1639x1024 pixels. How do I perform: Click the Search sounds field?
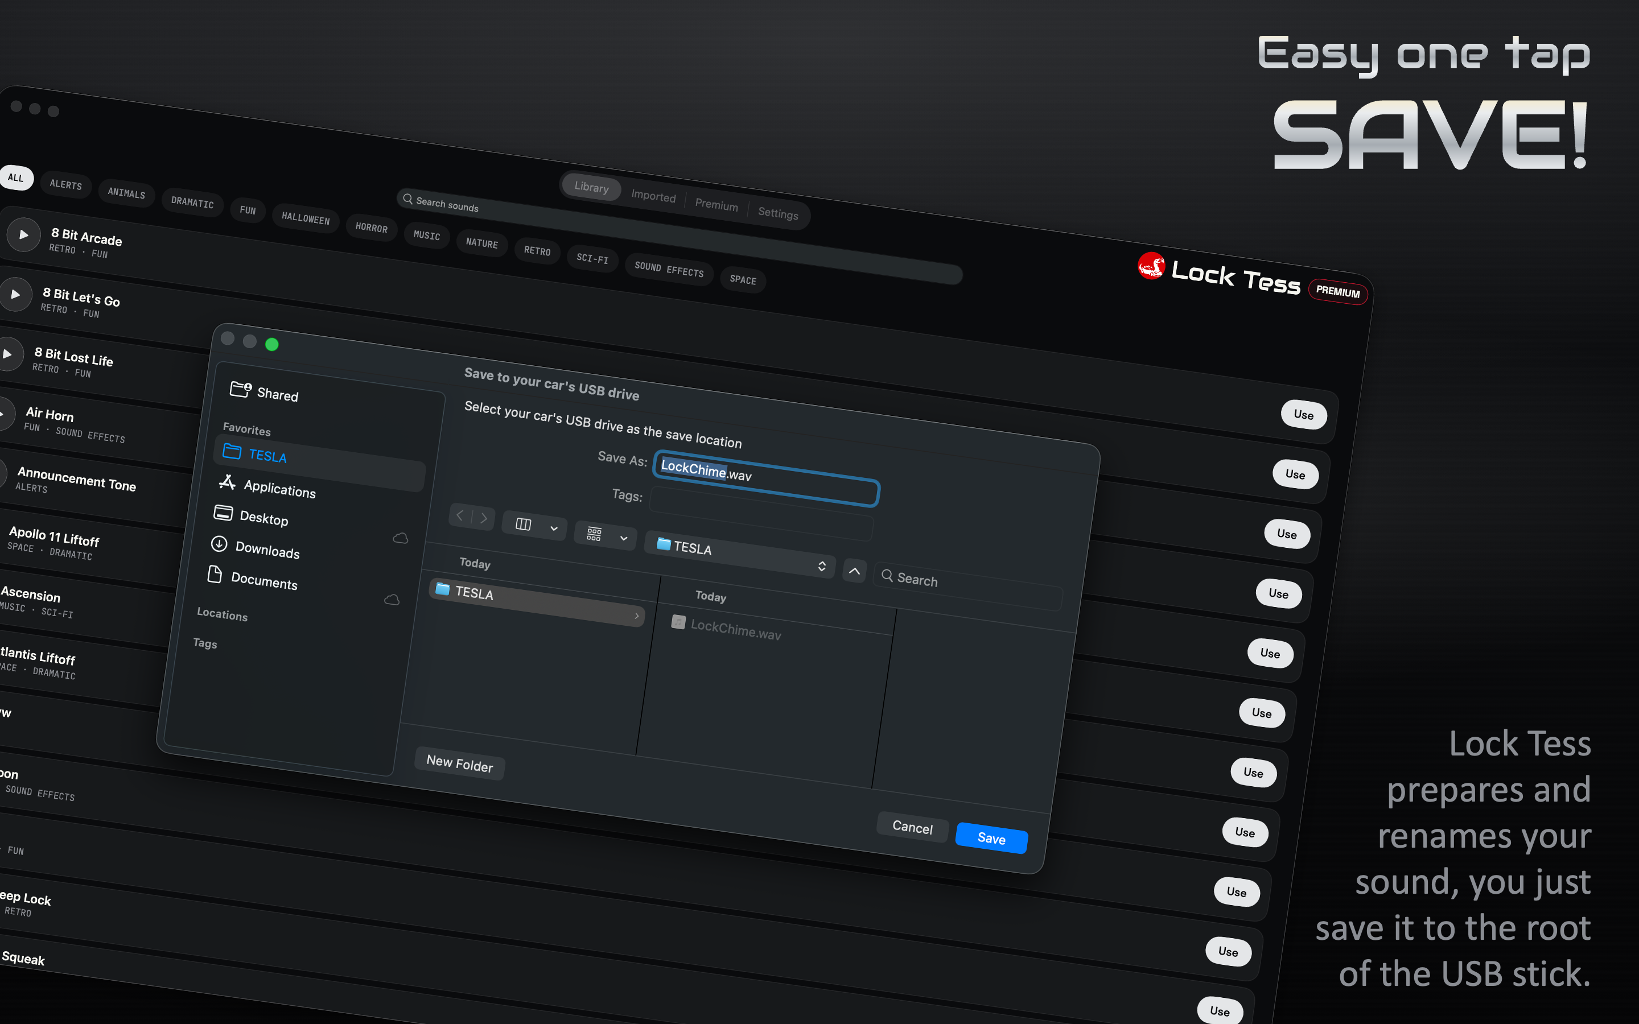click(680, 237)
